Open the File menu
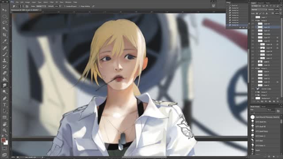 17,2
